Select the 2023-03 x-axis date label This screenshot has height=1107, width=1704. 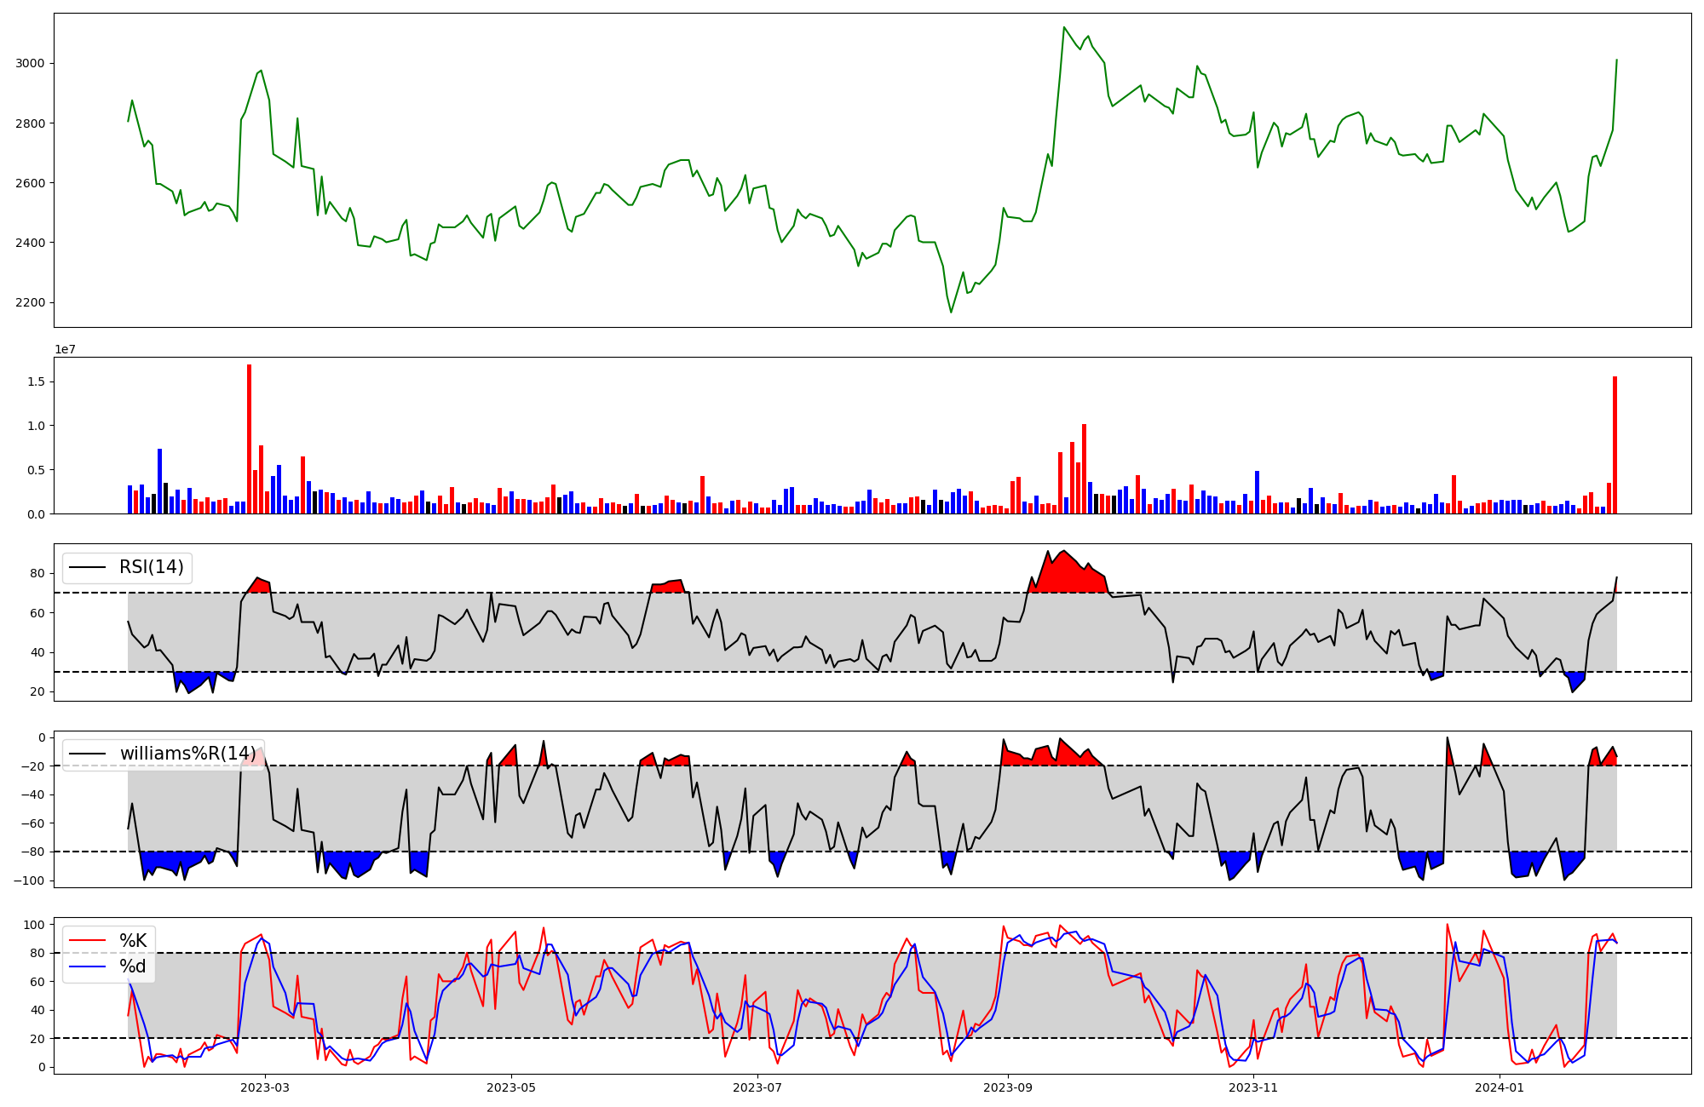click(265, 1087)
